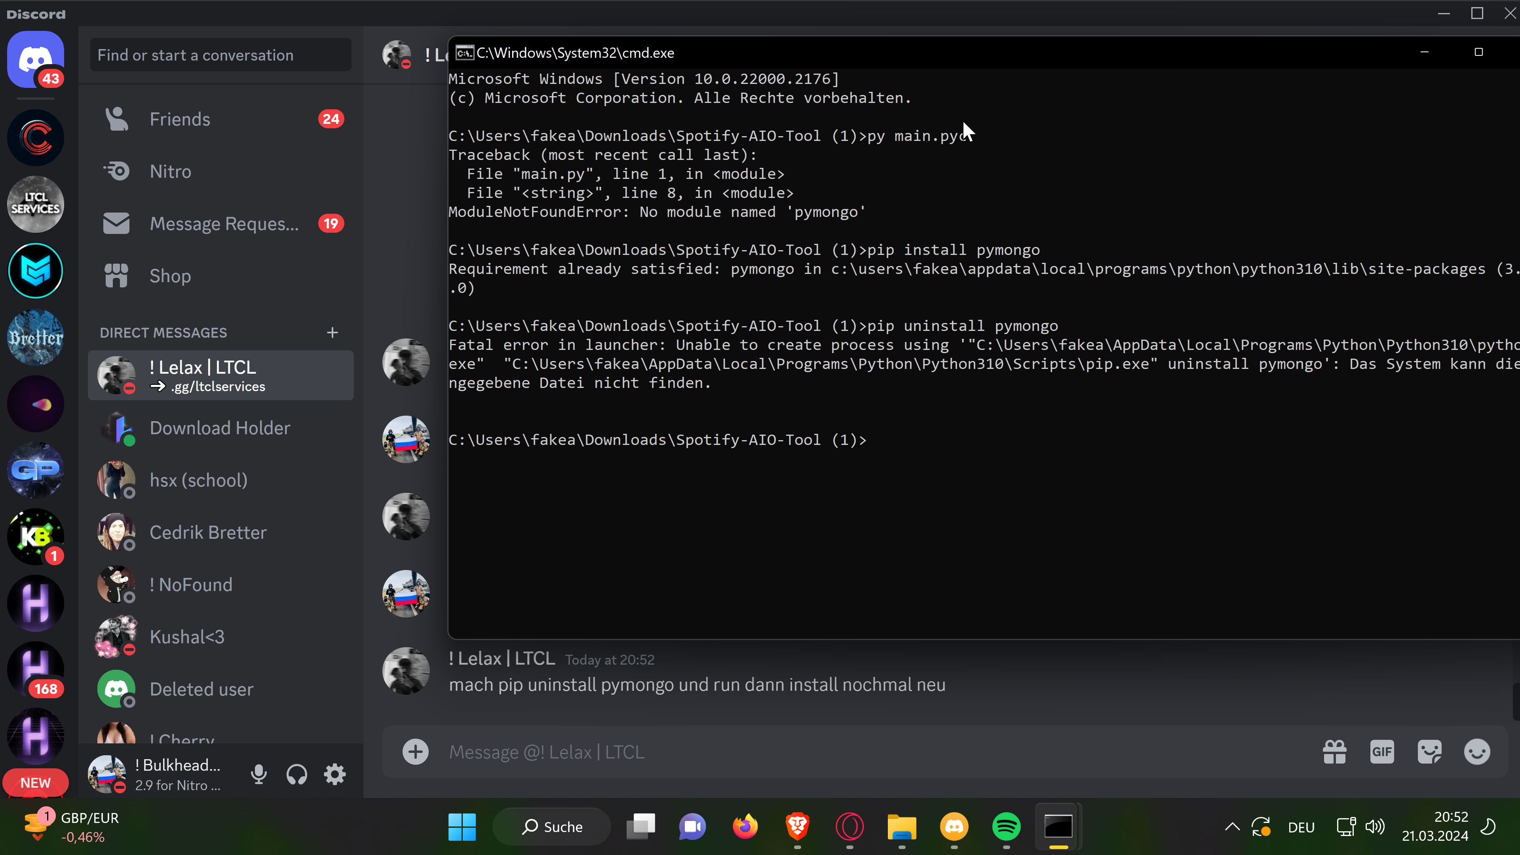Open User Settings gear
This screenshot has width=1520, height=855.
coord(334,774)
